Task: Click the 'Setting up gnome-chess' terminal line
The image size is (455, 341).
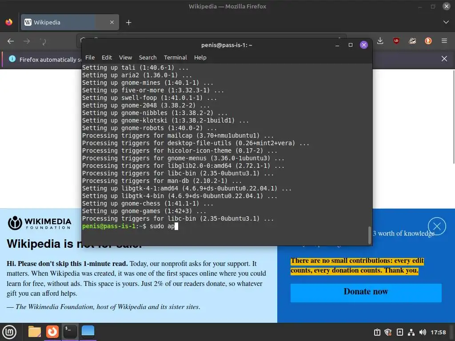Action: (148, 203)
